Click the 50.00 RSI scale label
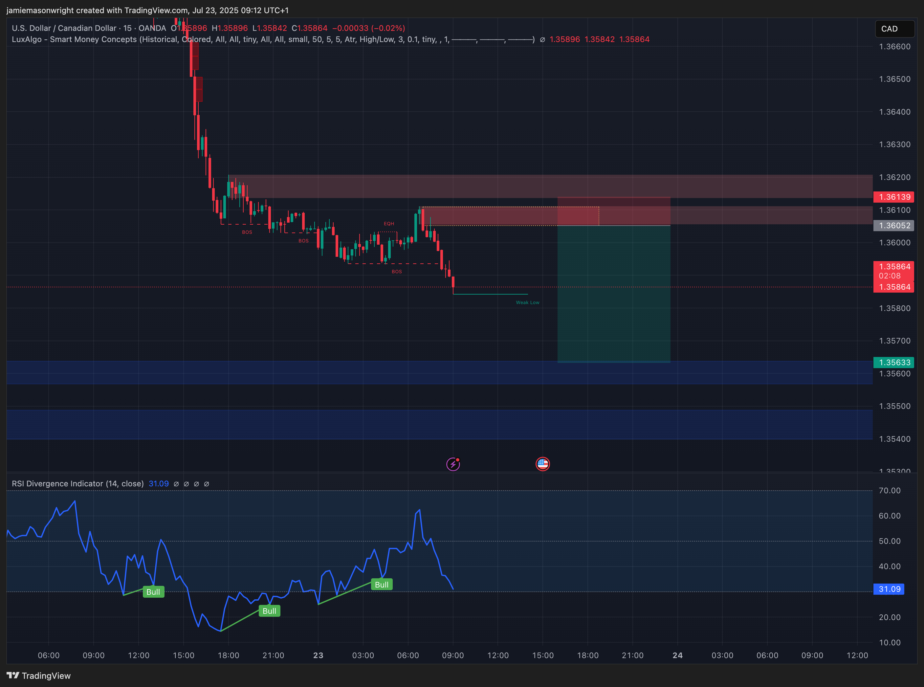The image size is (924, 687). click(890, 541)
